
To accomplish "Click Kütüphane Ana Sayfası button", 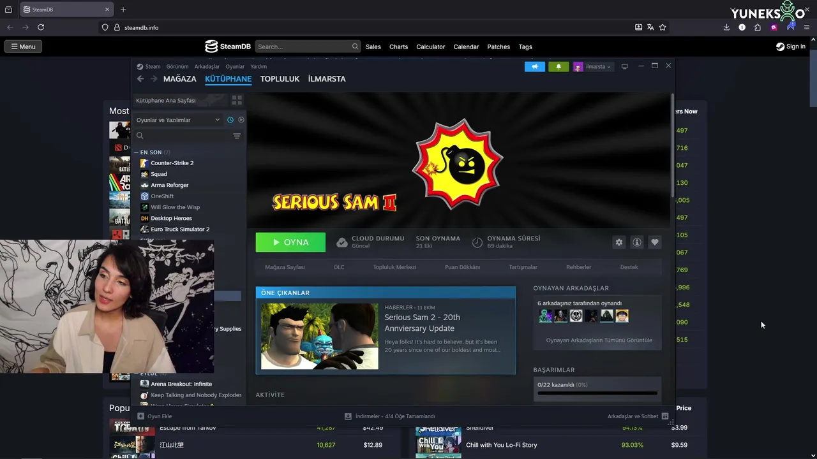I will tap(180, 101).
